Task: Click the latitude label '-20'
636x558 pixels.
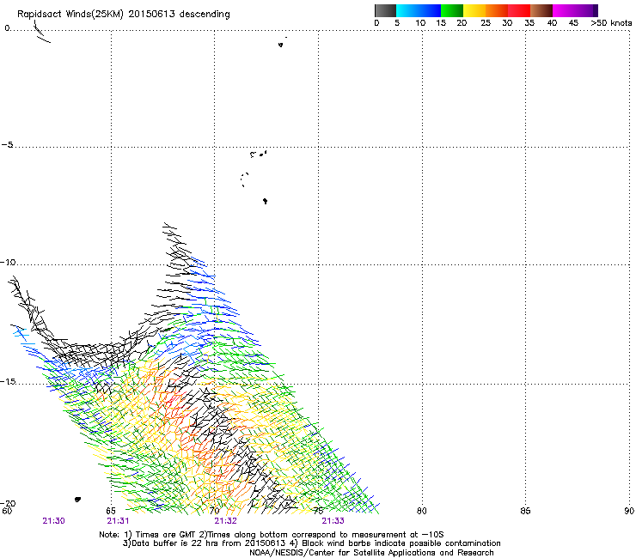Action: point(8,503)
